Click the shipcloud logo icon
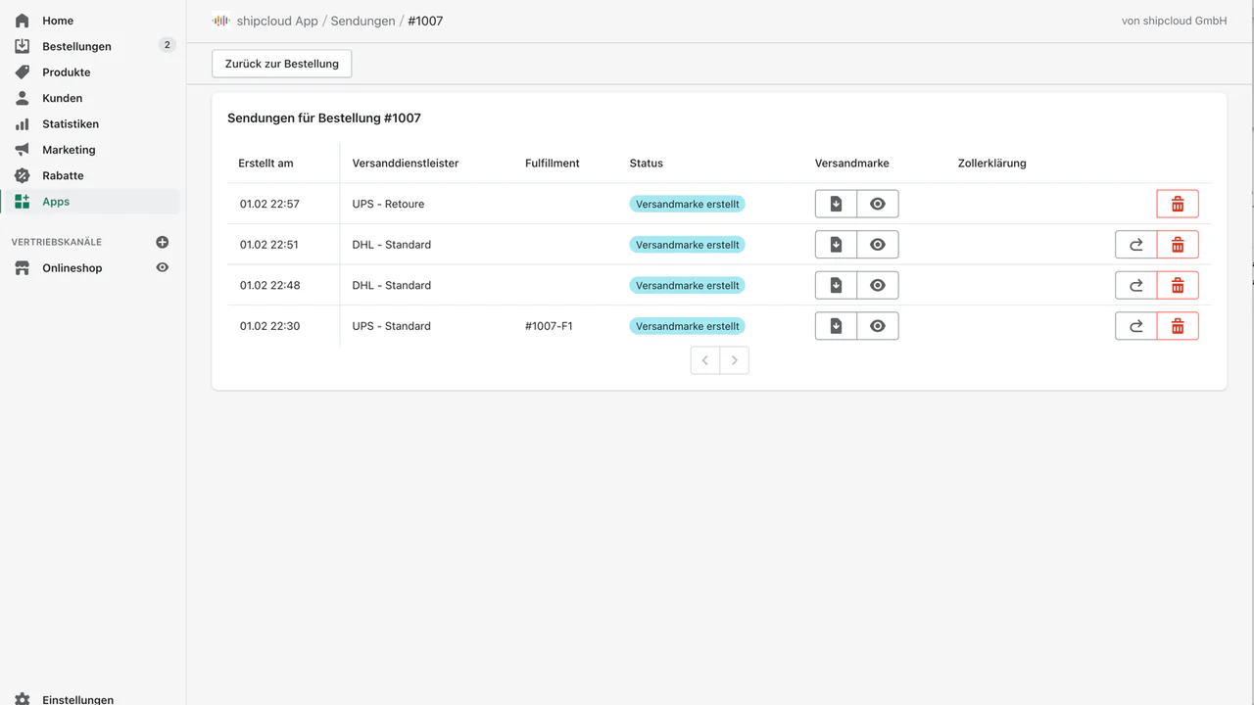This screenshot has width=1254, height=705. point(221,21)
